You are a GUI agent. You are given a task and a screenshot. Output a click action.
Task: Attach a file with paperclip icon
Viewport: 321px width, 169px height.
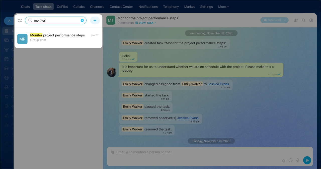pyautogui.click(x=112, y=152)
